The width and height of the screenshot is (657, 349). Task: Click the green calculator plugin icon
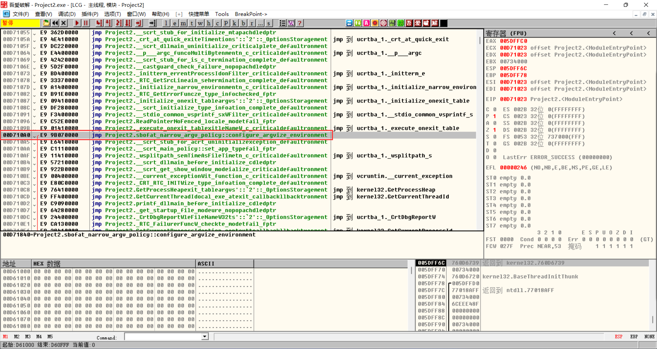coord(401,23)
